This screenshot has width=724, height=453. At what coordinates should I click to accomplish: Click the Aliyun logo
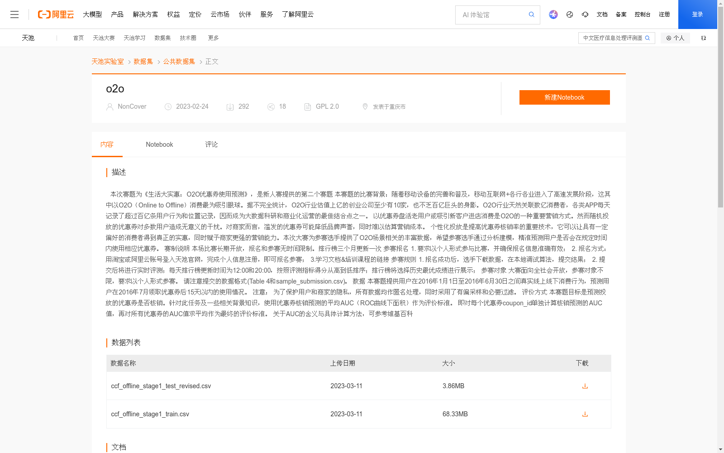click(56, 14)
